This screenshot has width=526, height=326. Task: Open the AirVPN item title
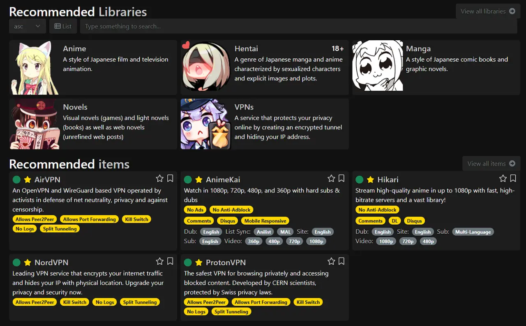click(x=47, y=180)
